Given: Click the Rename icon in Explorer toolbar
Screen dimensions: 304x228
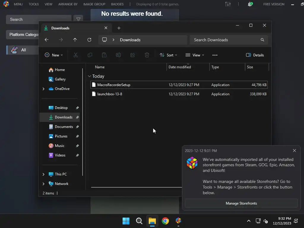Looking at the screenshot, I should point(118,55).
